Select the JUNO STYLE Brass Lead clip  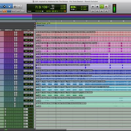pos(84,83)
